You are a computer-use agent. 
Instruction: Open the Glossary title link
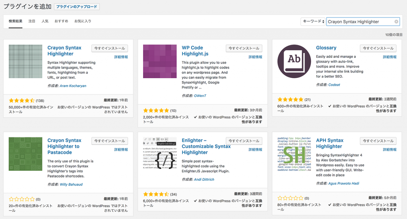pyautogui.click(x=326, y=48)
